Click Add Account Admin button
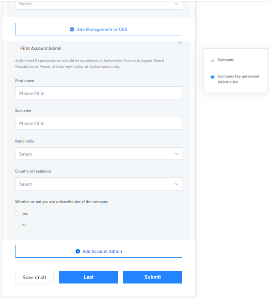Image resolution: width=269 pixels, height=299 pixels. click(99, 252)
